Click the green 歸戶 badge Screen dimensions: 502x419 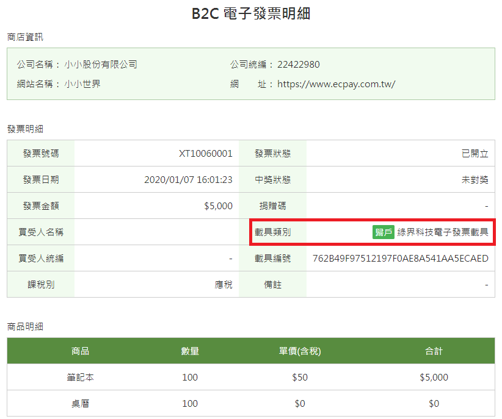384,232
